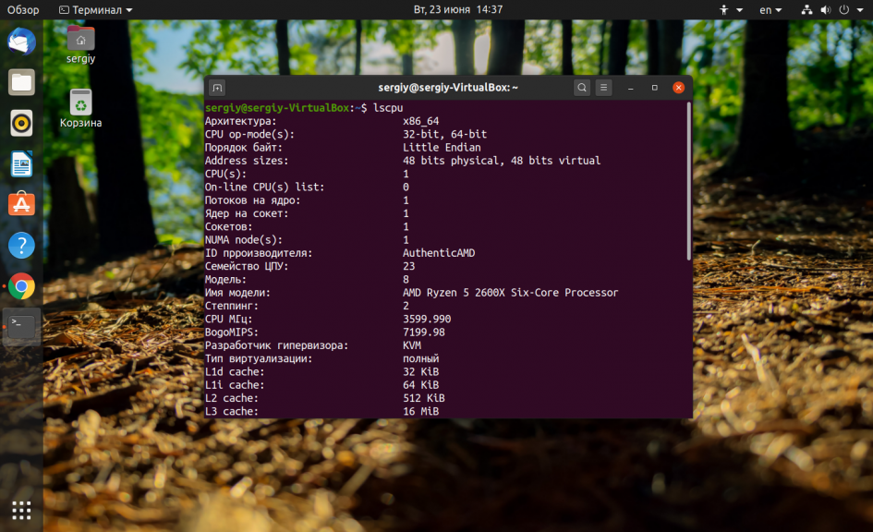Open Ubuntu Software store icon
This screenshot has height=532, width=873.
22,204
